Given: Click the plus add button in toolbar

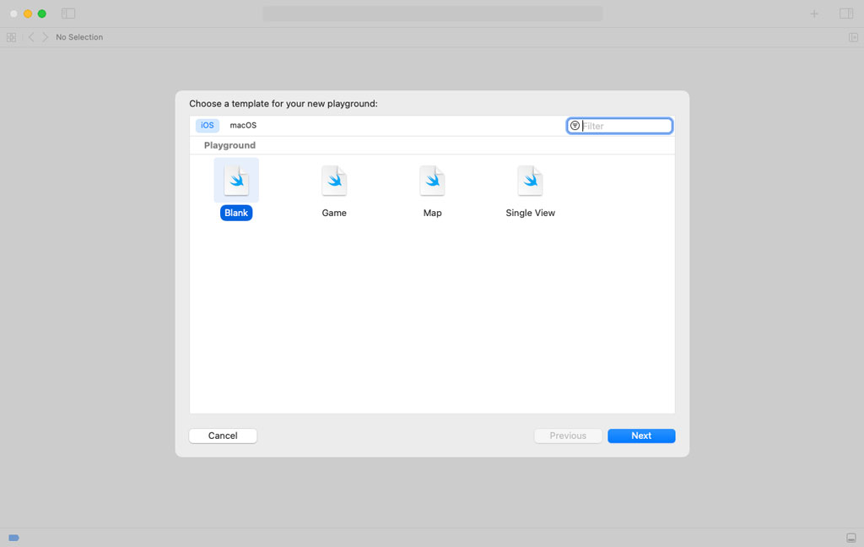Looking at the screenshot, I should click(814, 14).
